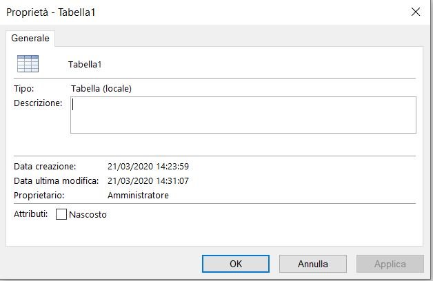Enable the Nascosto checkbox
Screen dimensions: 433x281
[x=61, y=214]
